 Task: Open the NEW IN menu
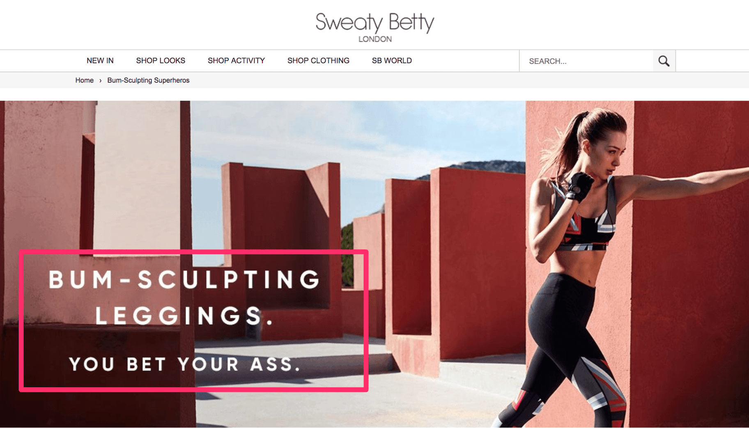100,61
